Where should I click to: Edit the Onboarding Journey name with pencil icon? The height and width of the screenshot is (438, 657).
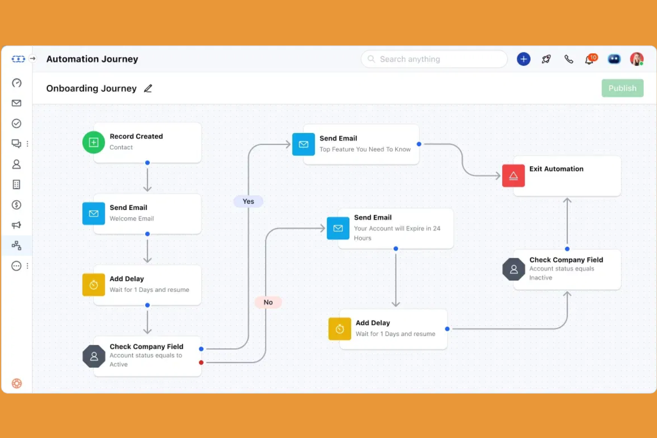click(x=148, y=88)
